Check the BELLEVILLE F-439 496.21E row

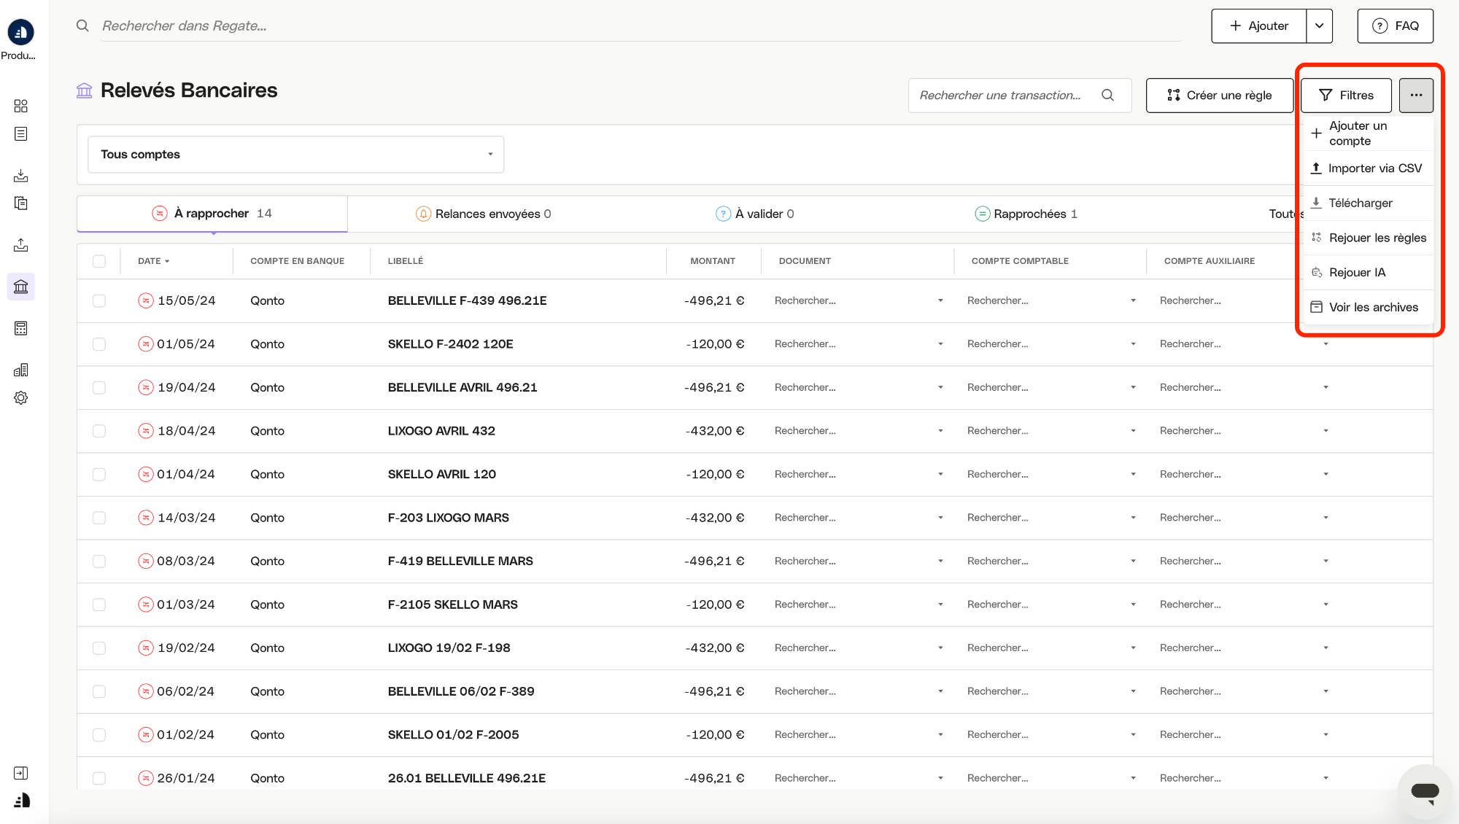pos(99,300)
